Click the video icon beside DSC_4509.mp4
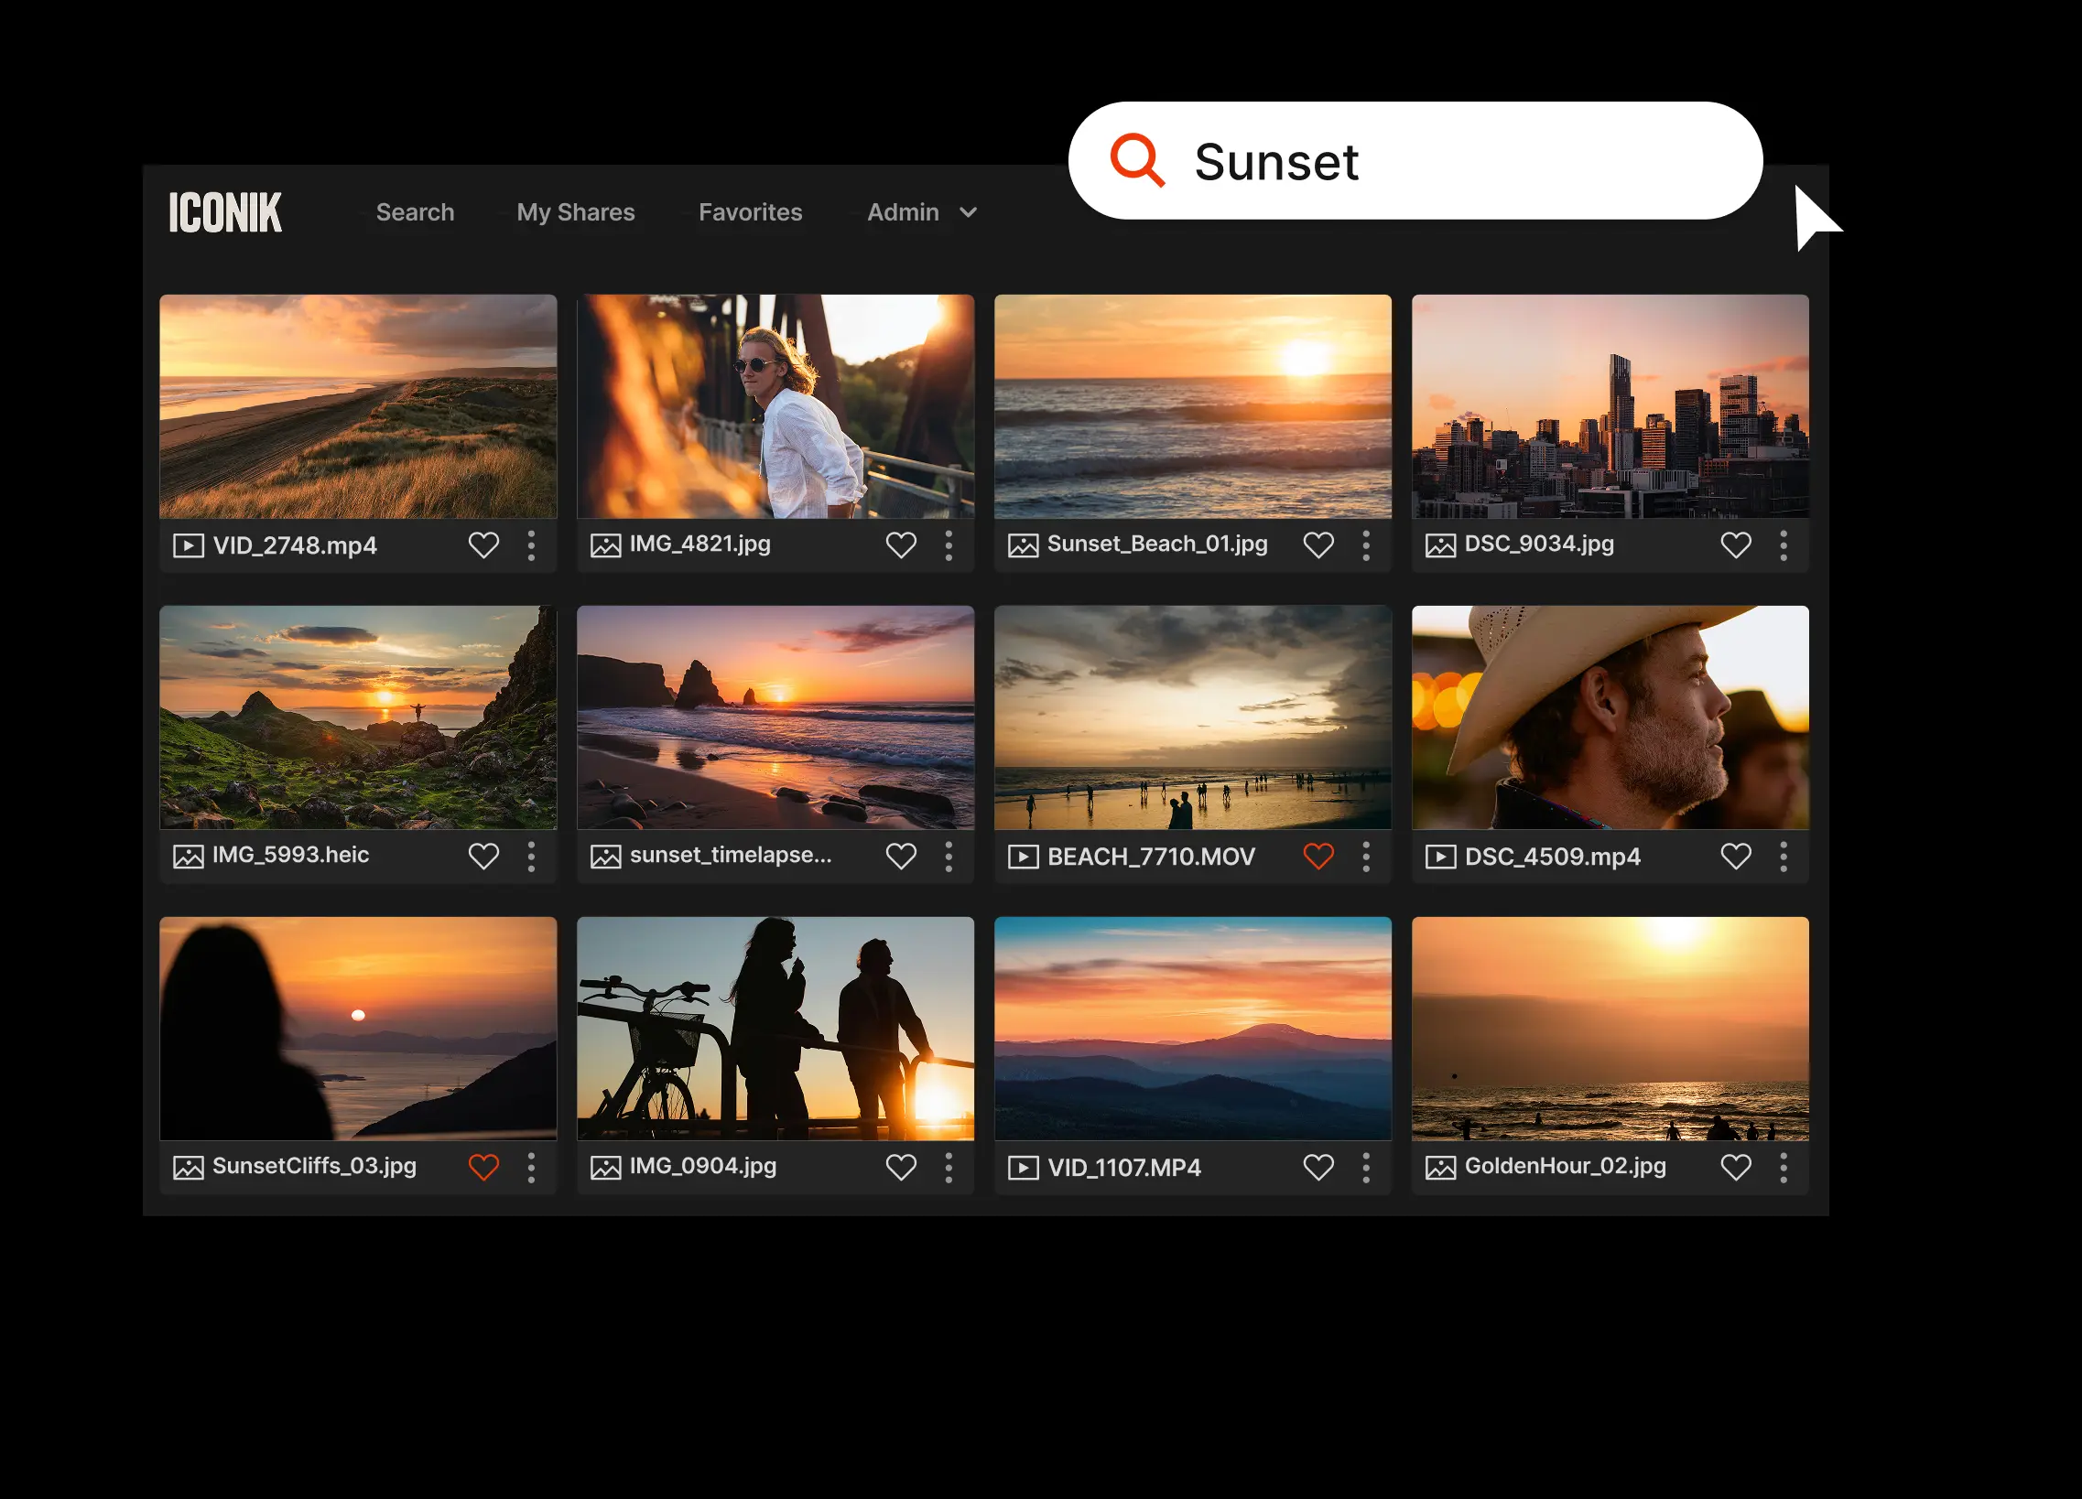The width and height of the screenshot is (2082, 1499). [1441, 856]
